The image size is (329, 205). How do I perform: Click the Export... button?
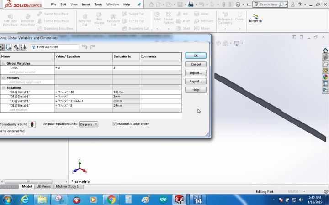click(x=196, y=81)
